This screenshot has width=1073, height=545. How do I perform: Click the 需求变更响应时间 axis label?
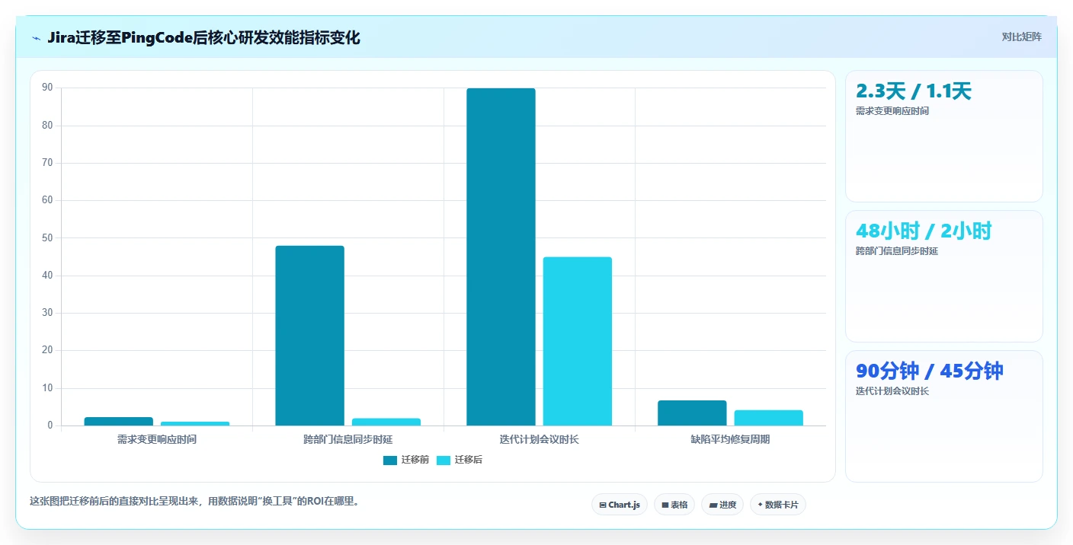pyautogui.click(x=157, y=439)
